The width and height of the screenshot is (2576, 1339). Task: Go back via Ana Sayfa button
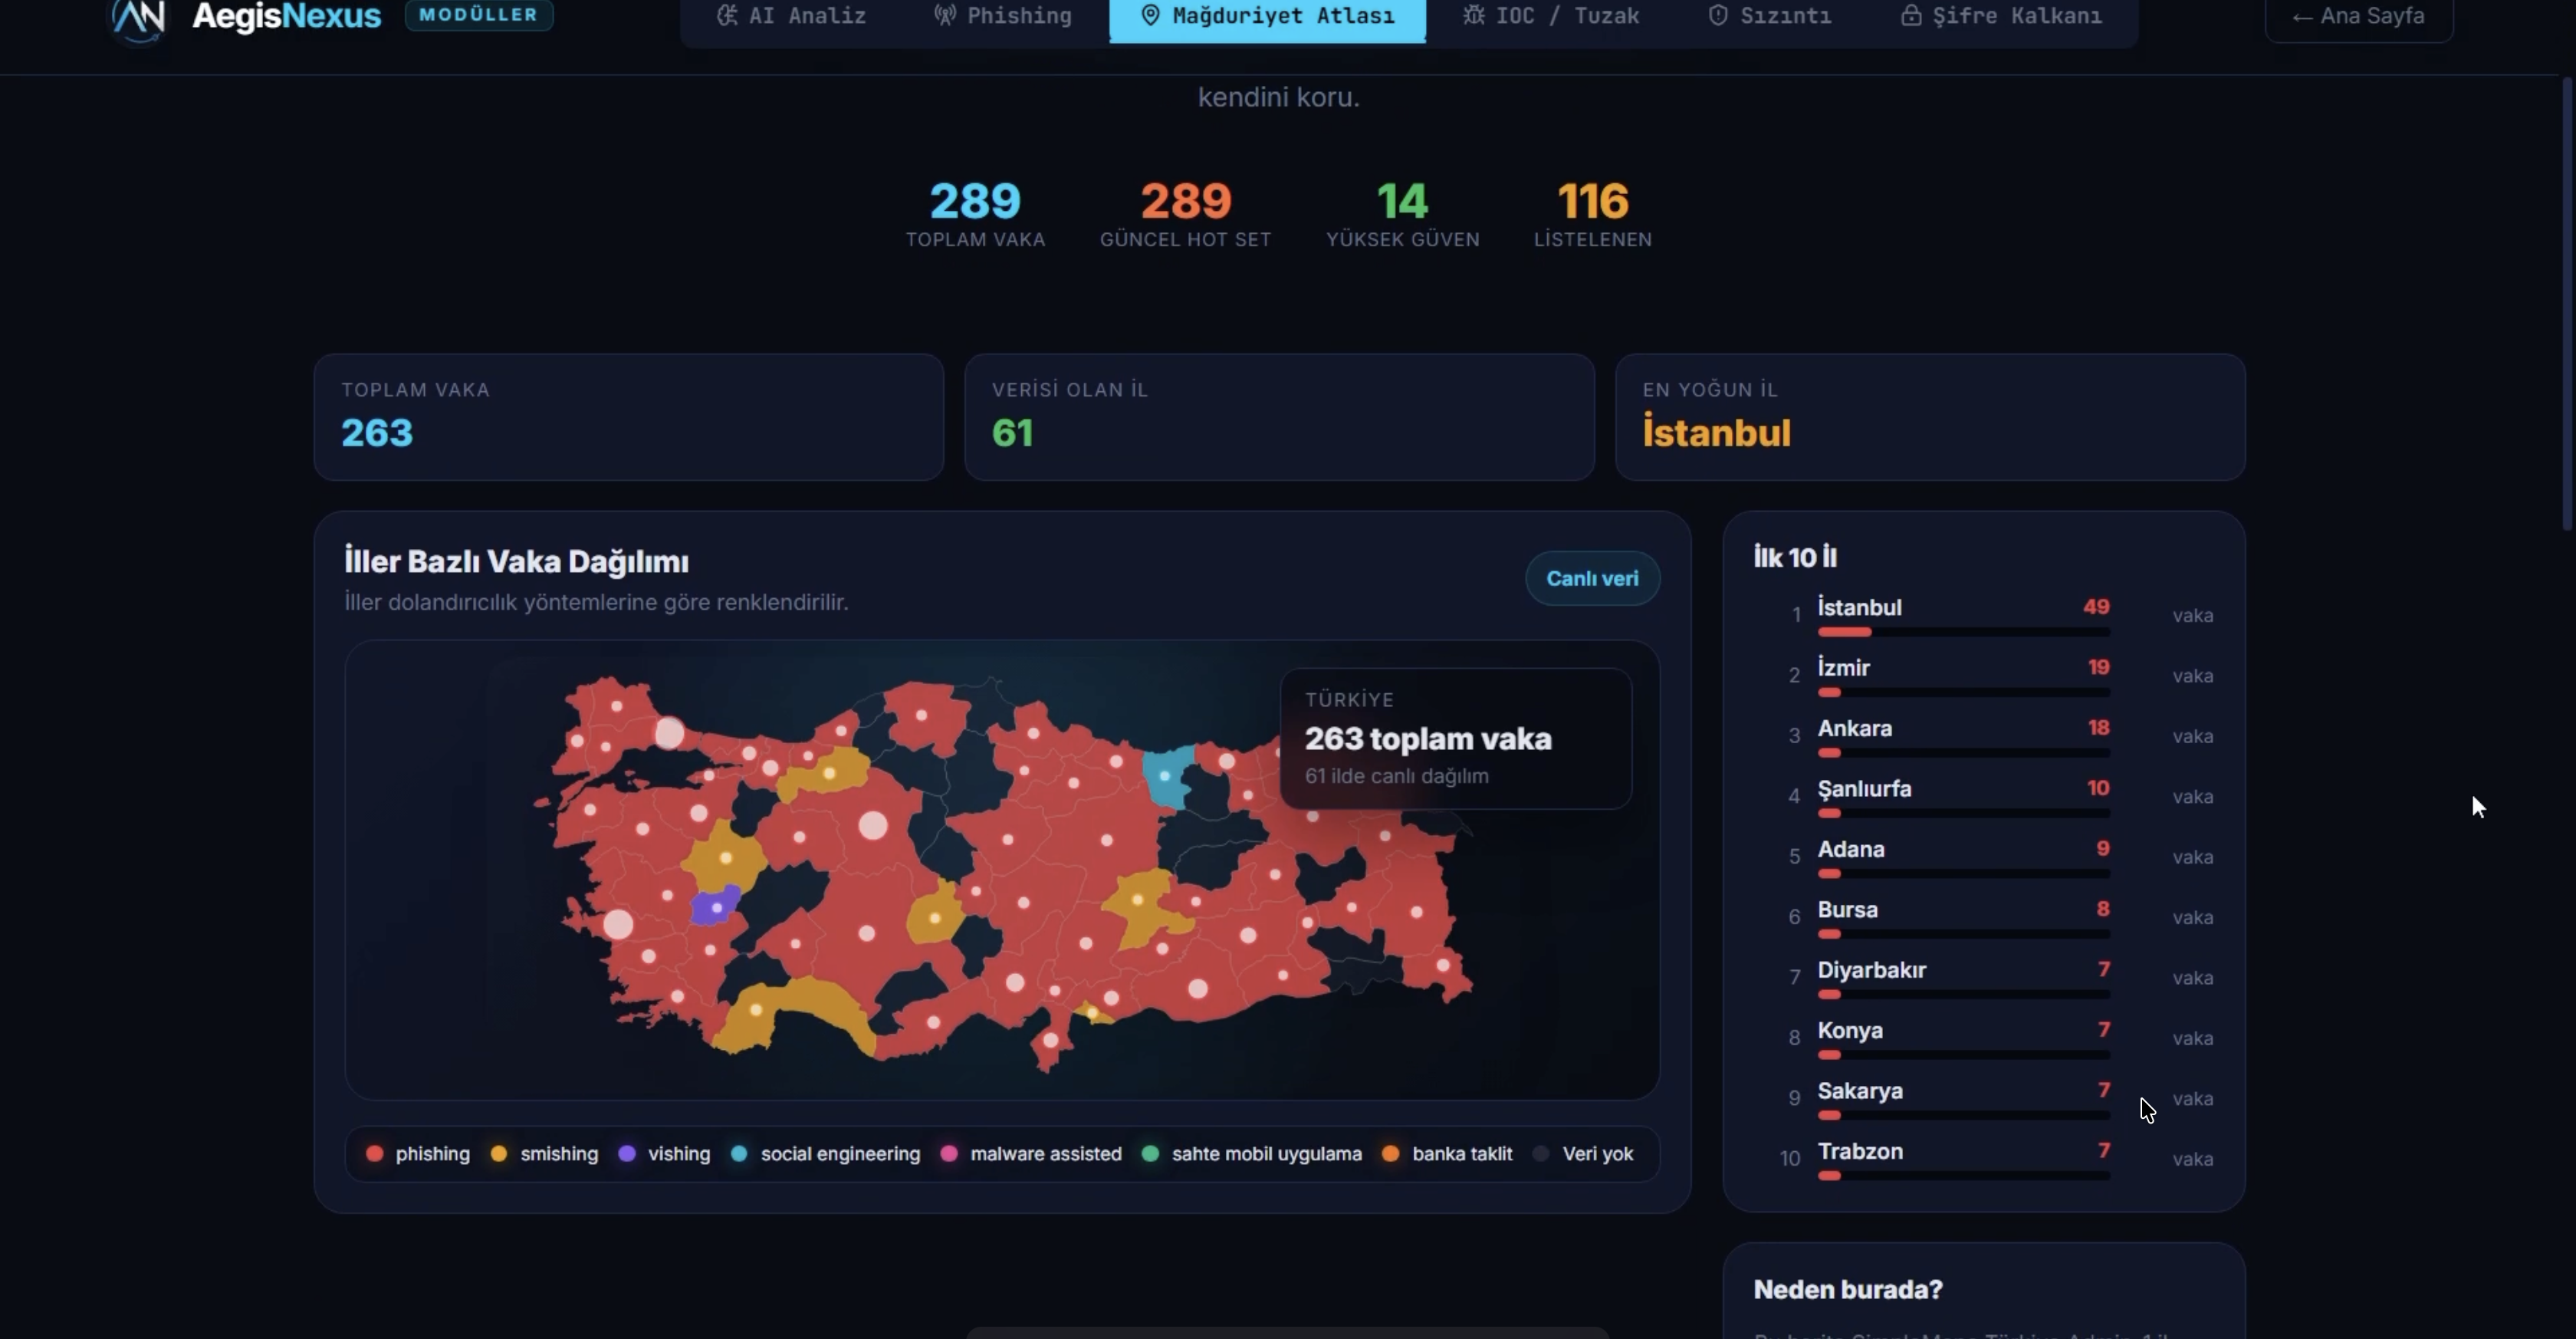2358,17
